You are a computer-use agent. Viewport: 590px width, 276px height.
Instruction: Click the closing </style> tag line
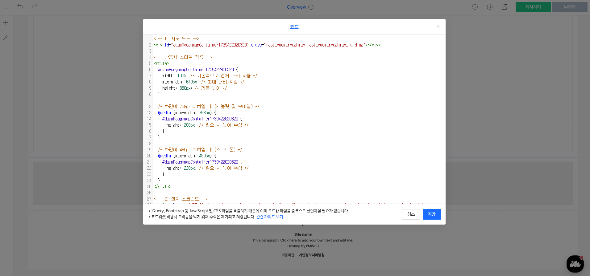coord(162,187)
